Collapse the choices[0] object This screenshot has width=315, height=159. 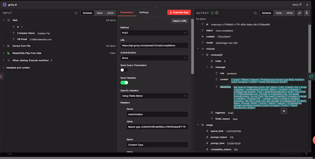(x=202, y=55)
